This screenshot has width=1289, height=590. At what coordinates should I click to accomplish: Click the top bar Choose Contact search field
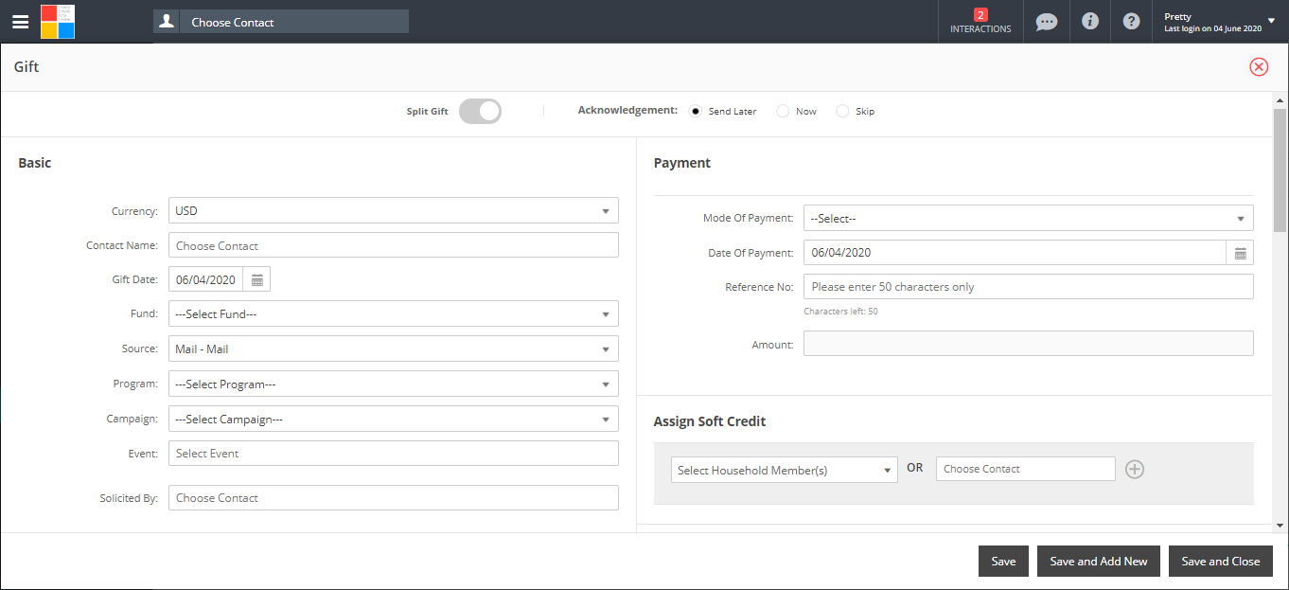click(x=294, y=22)
